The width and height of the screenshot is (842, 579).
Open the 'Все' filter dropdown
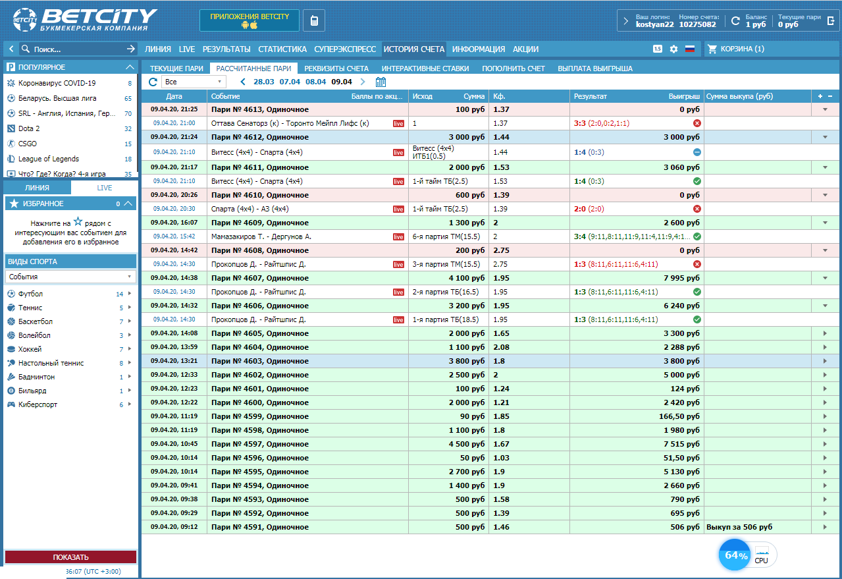click(x=194, y=82)
